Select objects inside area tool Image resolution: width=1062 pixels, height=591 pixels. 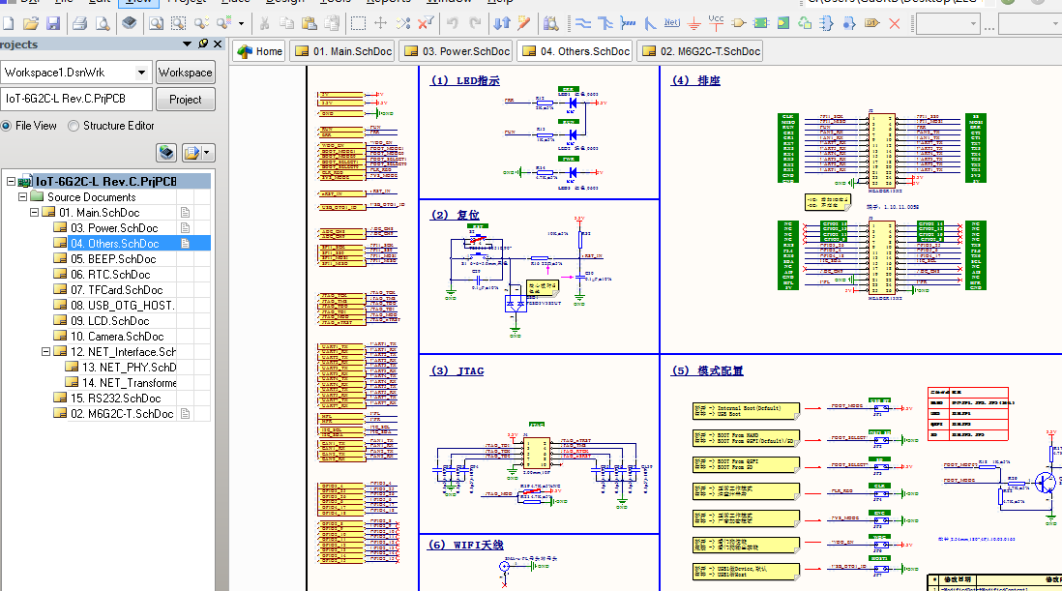pyautogui.click(x=358, y=23)
